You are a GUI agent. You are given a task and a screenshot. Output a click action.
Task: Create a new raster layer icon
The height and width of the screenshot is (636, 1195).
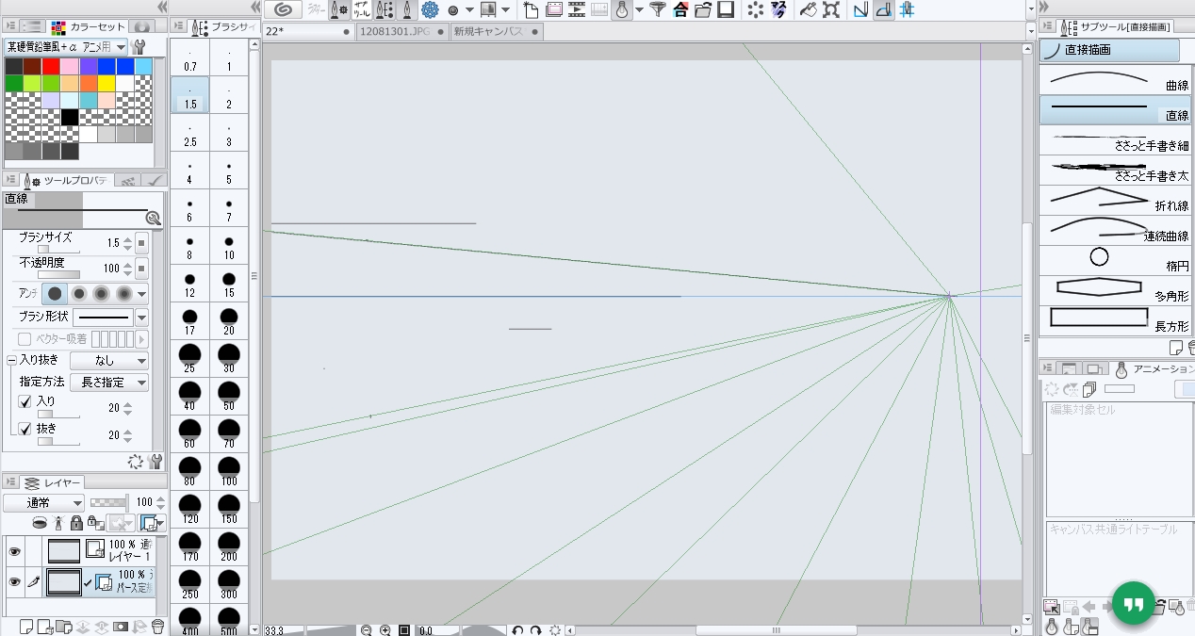(x=26, y=626)
